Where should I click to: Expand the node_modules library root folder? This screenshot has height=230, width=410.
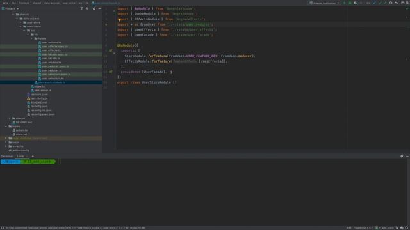(6, 138)
